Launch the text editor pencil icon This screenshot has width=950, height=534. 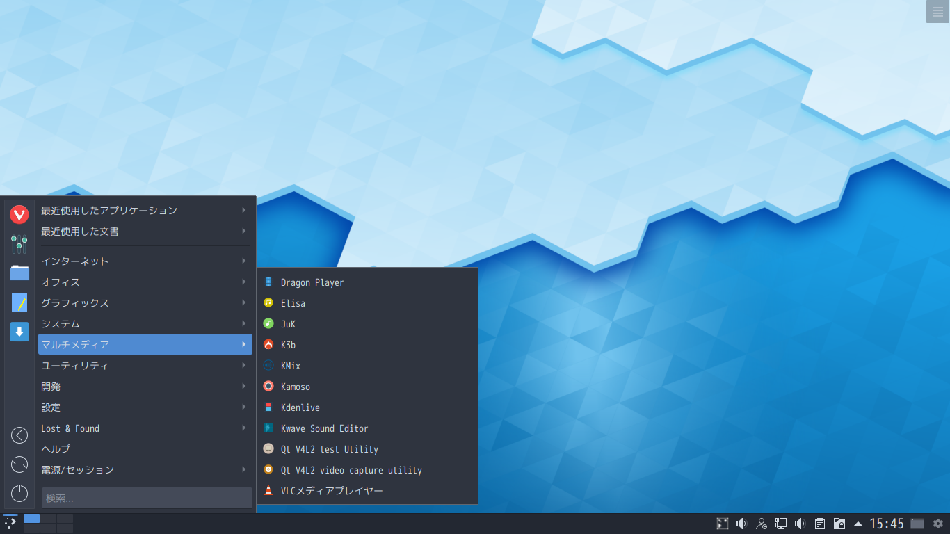point(19,302)
